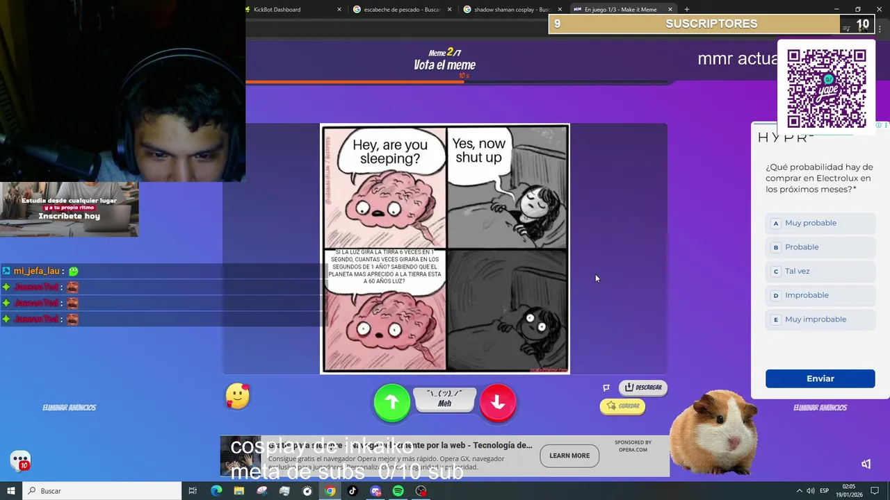Select the Probable survey option
This screenshot has height=500, width=890.
tap(820, 247)
